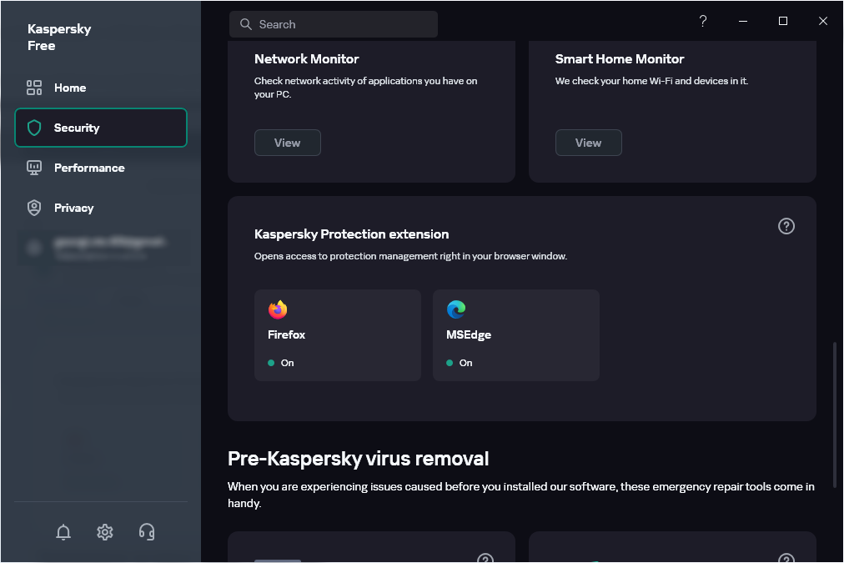Click the Privacy badge icon
Image resolution: width=844 pixels, height=563 pixels.
point(34,208)
